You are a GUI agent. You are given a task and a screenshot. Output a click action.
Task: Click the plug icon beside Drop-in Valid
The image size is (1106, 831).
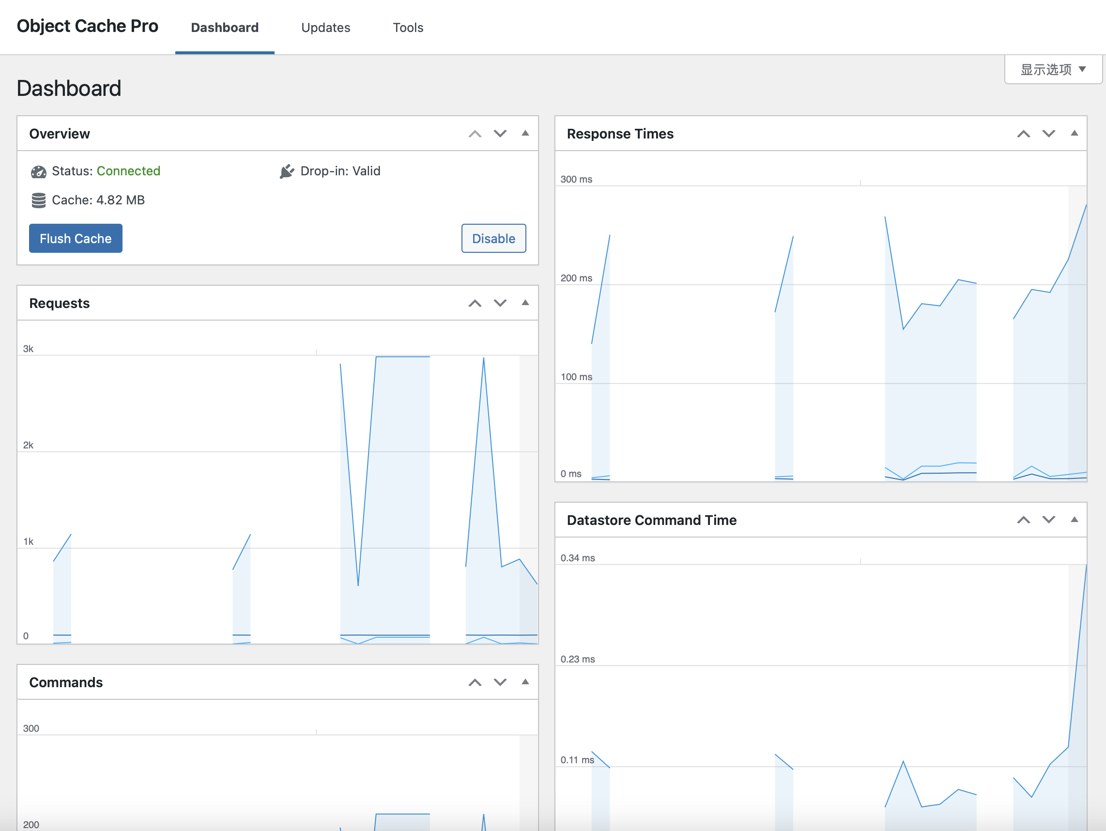287,171
